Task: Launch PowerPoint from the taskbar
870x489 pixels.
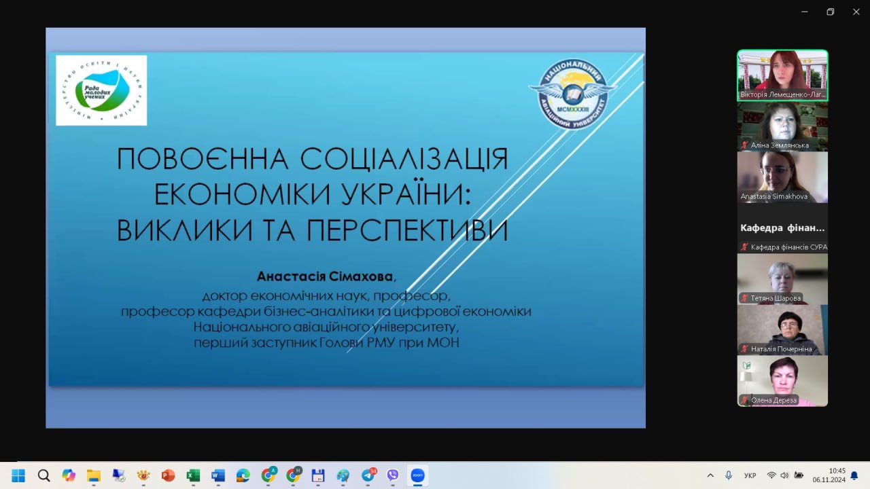Action: point(169,475)
